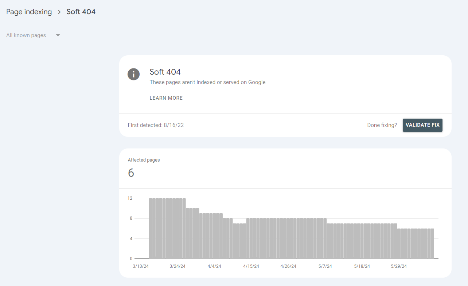Click the Done fixing? prompt text
Image resolution: width=468 pixels, height=286 pixels.
382,125
